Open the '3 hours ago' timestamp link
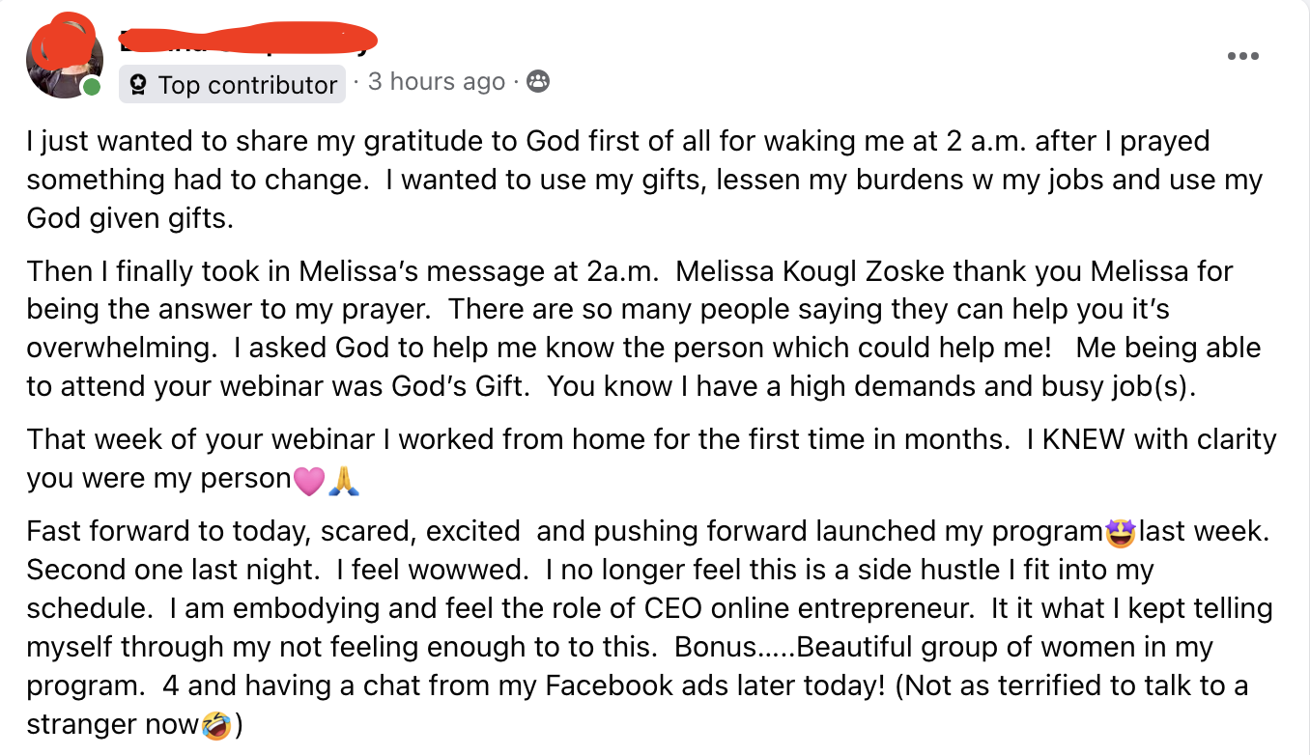Viewport: 1310px width, 755px height. coord(436,82)
